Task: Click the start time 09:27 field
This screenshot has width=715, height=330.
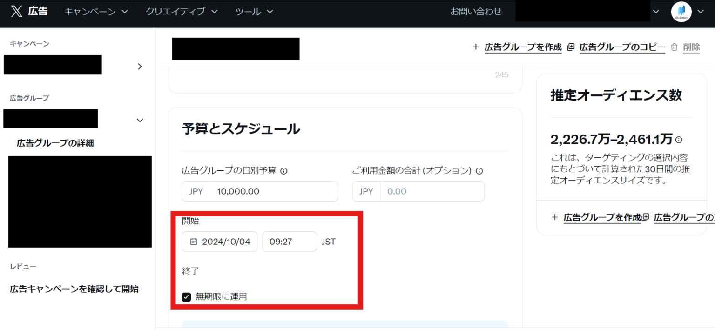Action: (289, 242)
